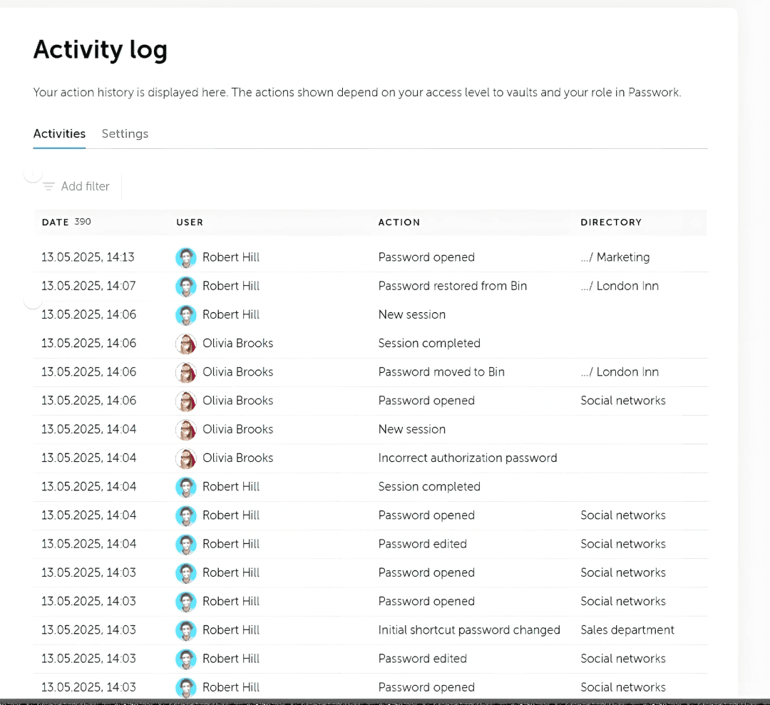Click 'Initial shortcut password changed' entry

click(x=469, y=630)
